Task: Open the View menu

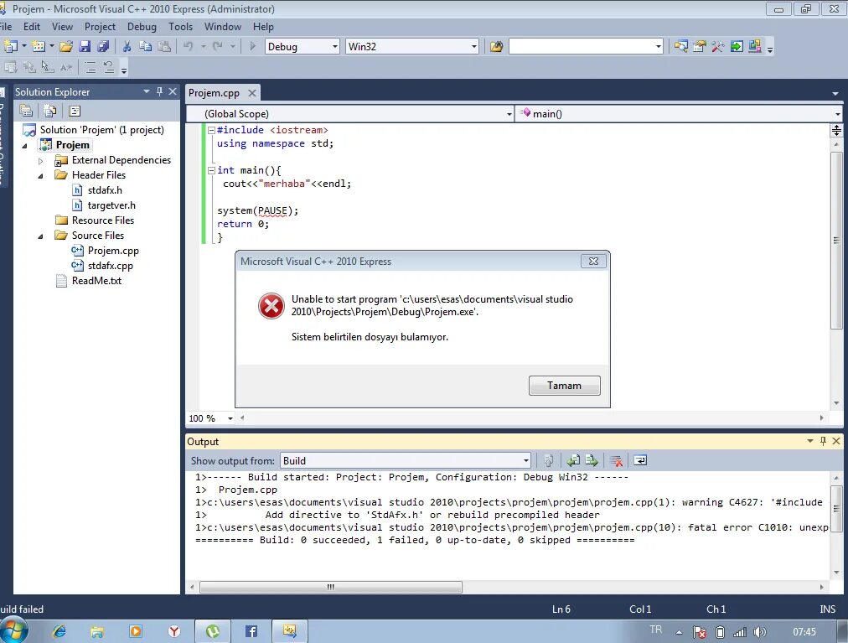Action: click(62, 27)
